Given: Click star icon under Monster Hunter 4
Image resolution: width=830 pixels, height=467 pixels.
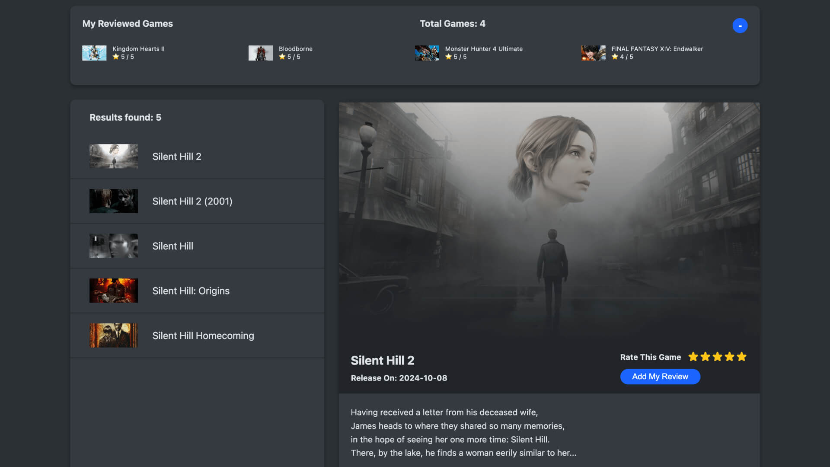Looking at the screenshot, I should click(x=449, y=57).
